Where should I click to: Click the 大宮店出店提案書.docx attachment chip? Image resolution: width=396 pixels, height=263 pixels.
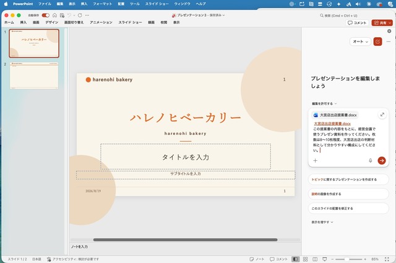coord(335,115)
